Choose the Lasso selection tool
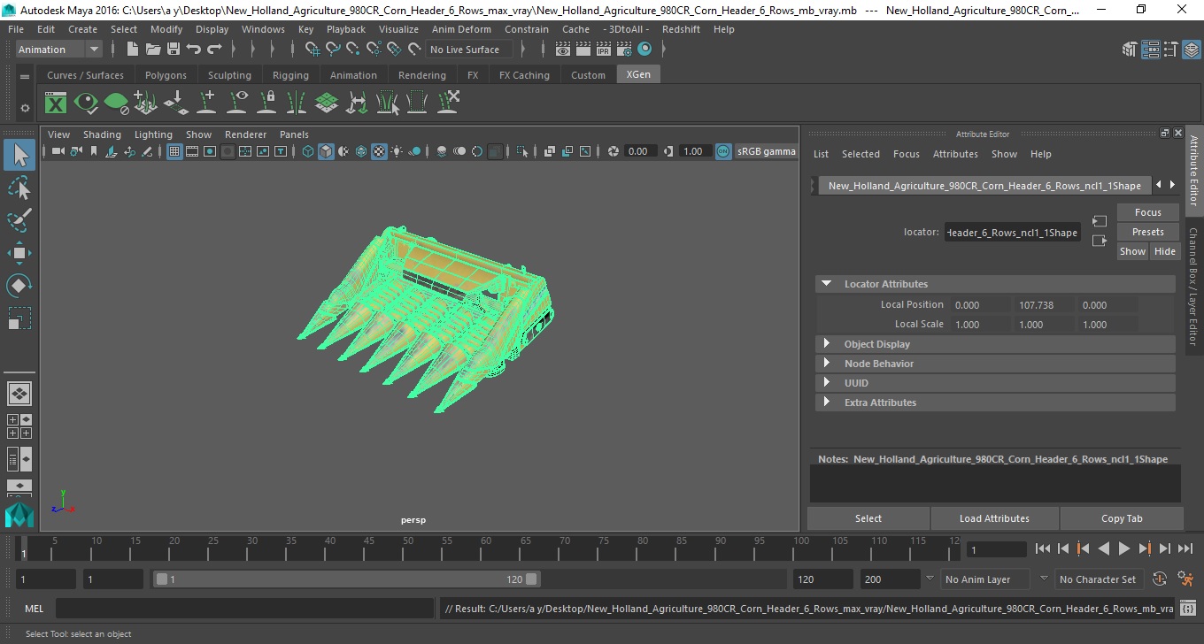Image resolution: width=1204 pixels, height=644 pixels. tap(19, 188)
